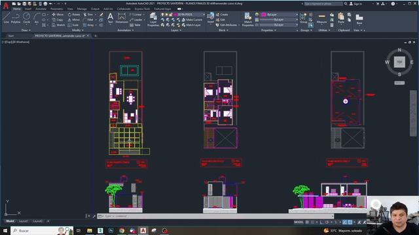Viewport: 419px width, 235px height.
Task: Click the Paste button
Action: (x=341, y=19)
